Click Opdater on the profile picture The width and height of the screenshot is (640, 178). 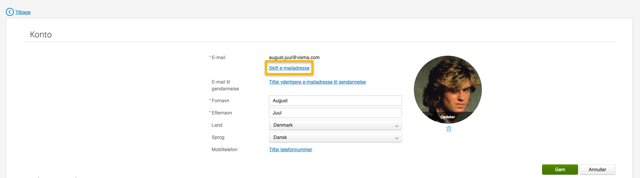[448, 117]
